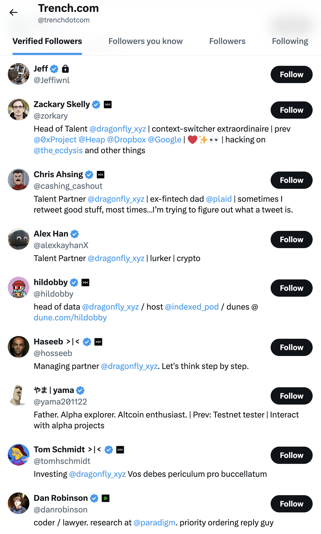
Task: Click Dan Robinson's green affiliation badge
Action: pyautogui.click(x=106, y=498)
